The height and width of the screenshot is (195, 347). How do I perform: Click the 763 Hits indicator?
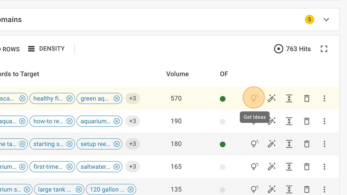pyautogui.click(x=292, y=49)
